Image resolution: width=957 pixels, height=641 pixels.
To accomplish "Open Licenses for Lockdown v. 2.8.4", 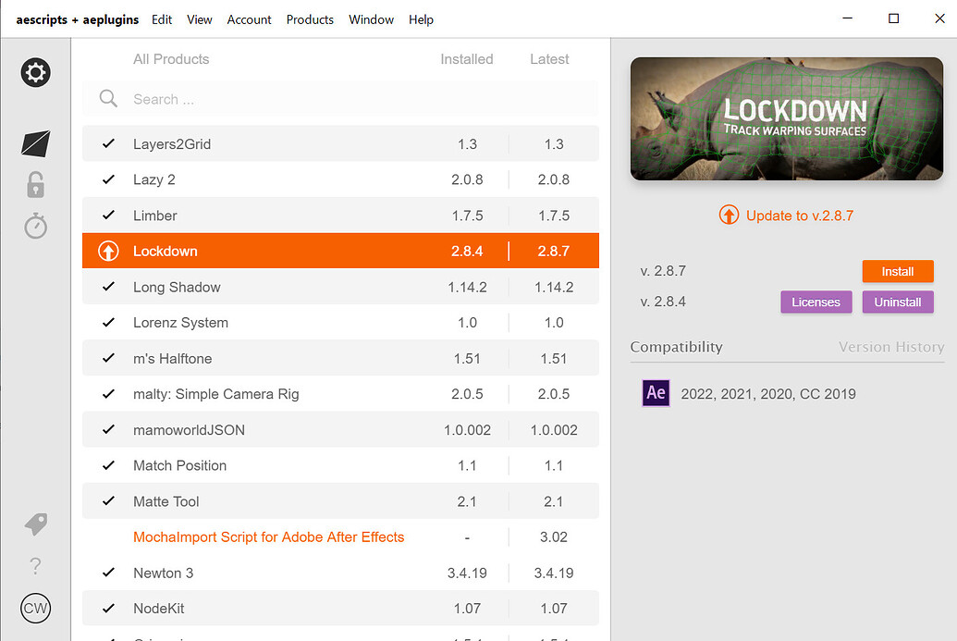I will (x=816, y=302).
